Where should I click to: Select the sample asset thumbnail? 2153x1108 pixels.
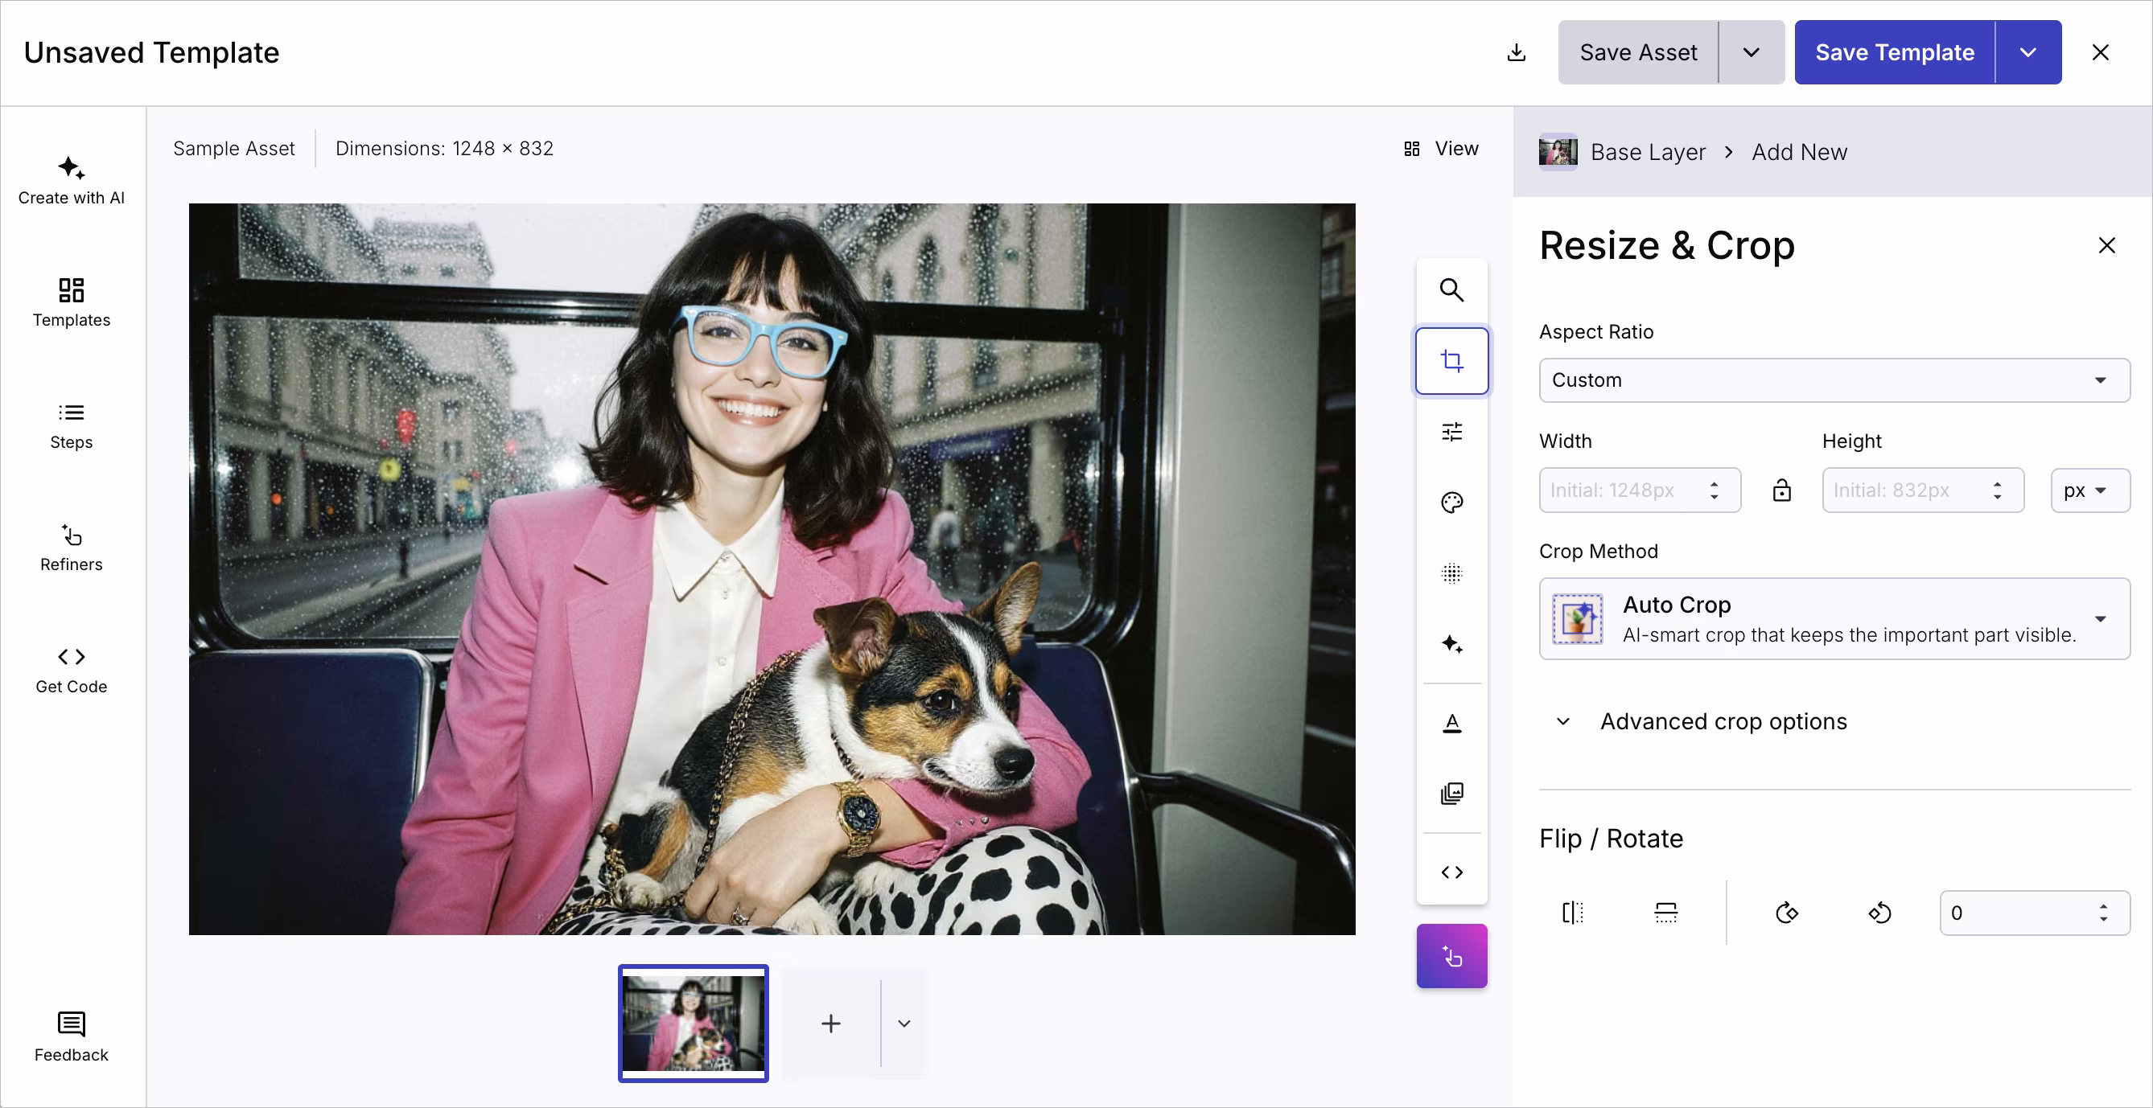(x=693, y=1023)
